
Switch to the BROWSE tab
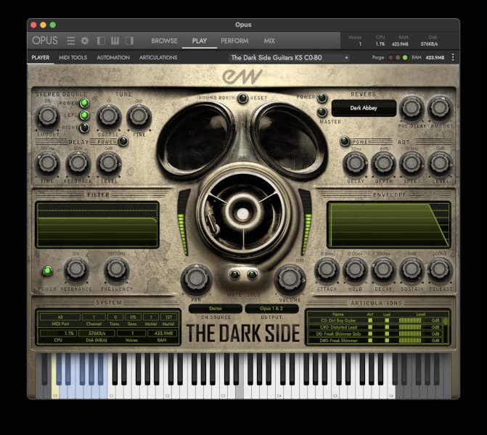pos(164,41)
